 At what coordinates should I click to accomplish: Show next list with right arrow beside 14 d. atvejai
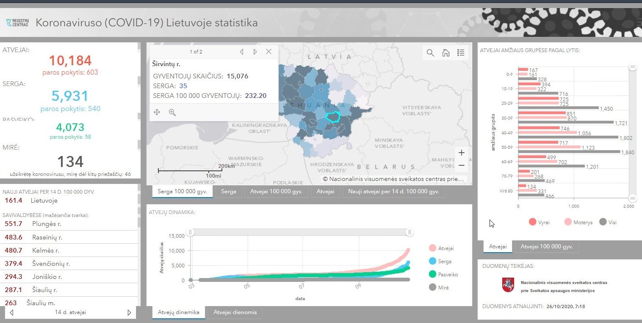[129, 312]
